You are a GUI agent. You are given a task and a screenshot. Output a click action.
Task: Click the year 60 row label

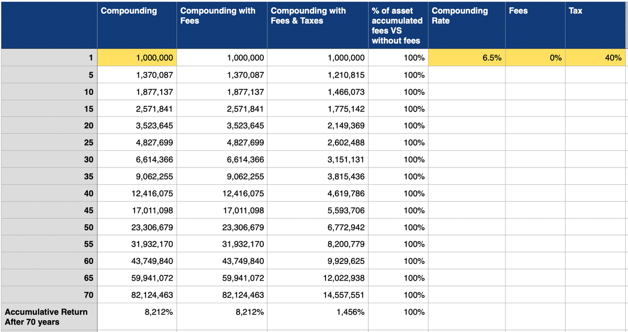(x=49, y=261)
